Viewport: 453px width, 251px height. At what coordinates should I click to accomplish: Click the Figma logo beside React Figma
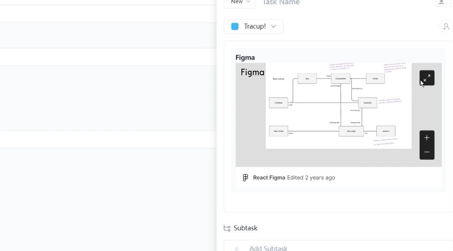(245, 178)
